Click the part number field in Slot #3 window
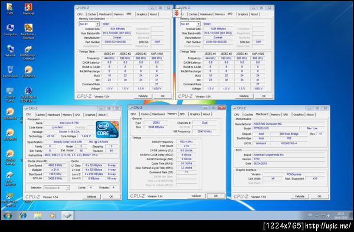 click(218, 42)
